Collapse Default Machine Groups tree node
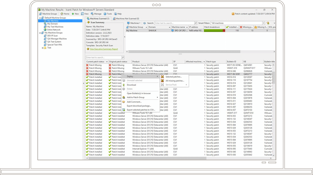This screenshot has width=313, height=175. [x=40, y=18]
